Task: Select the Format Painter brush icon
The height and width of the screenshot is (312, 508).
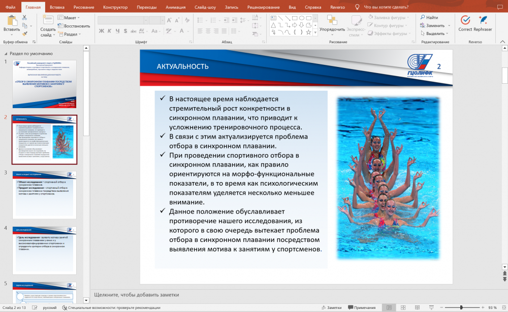Action: click(x=24, y=34)
